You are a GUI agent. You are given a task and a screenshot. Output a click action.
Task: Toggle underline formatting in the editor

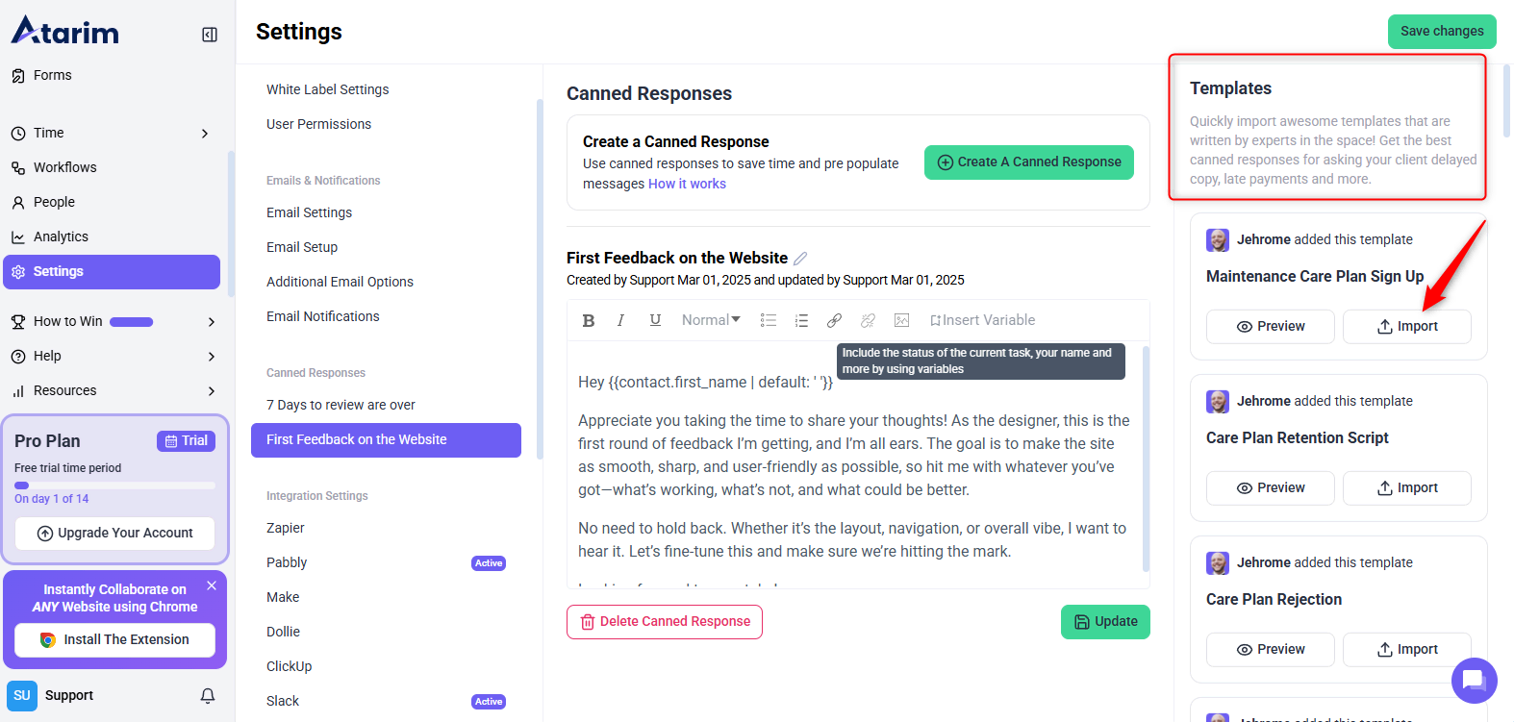655,320
